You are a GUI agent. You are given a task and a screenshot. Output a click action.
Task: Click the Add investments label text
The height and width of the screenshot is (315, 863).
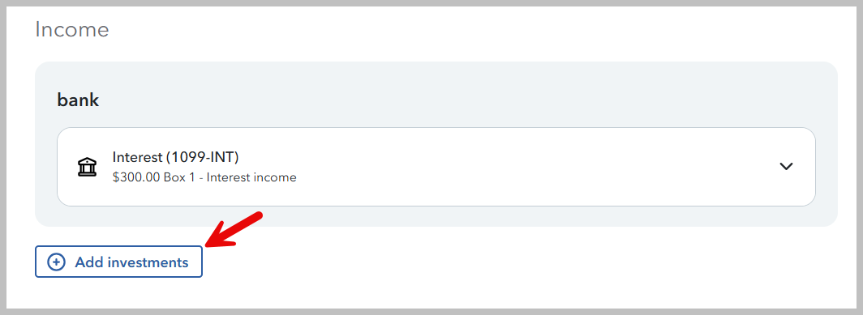click(131, 262)
